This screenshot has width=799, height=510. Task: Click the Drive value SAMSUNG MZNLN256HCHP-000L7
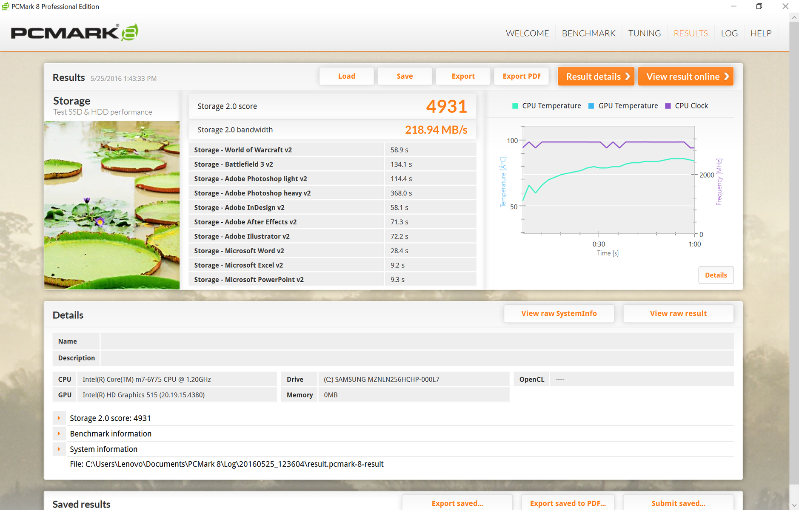tap(382, 379)
